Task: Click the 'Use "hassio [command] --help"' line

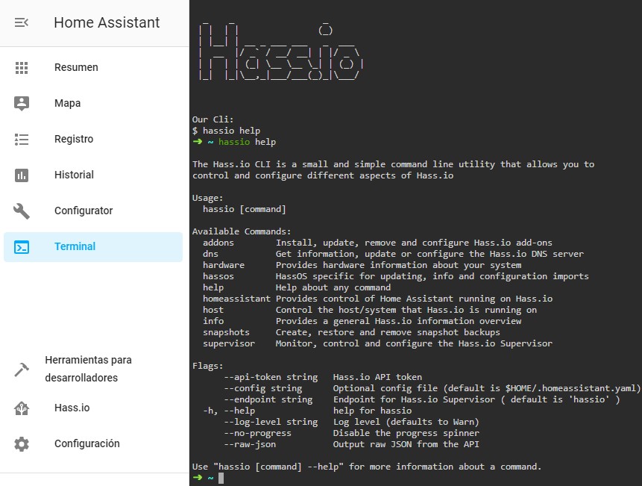Action: click(x=366, y=467)
